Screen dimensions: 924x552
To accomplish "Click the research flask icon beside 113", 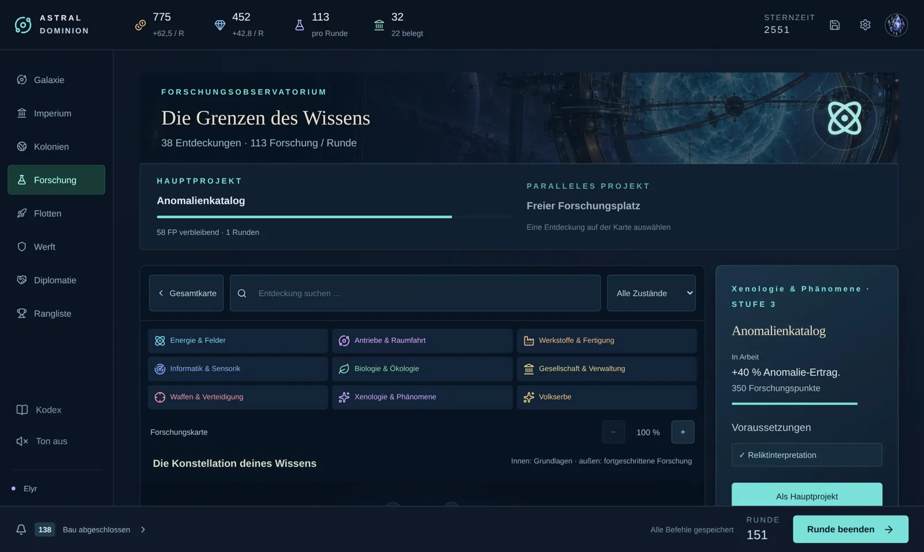I will click(299, 25).
